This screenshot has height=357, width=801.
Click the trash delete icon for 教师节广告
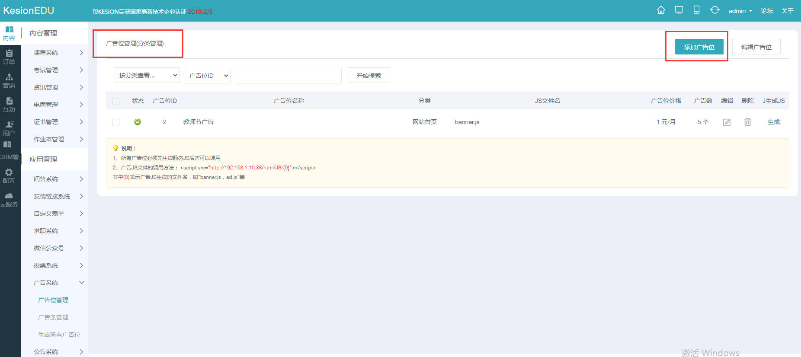(747, 122)
